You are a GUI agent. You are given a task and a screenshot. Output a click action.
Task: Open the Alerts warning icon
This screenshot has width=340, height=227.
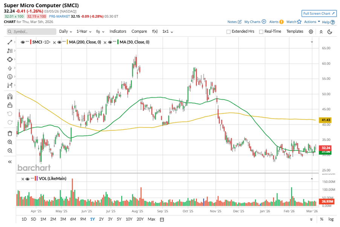pyautogui.click(x=281, y=22)
